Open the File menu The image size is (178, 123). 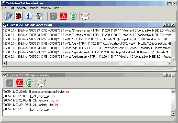pyautogui.click(x=4, y=8)
